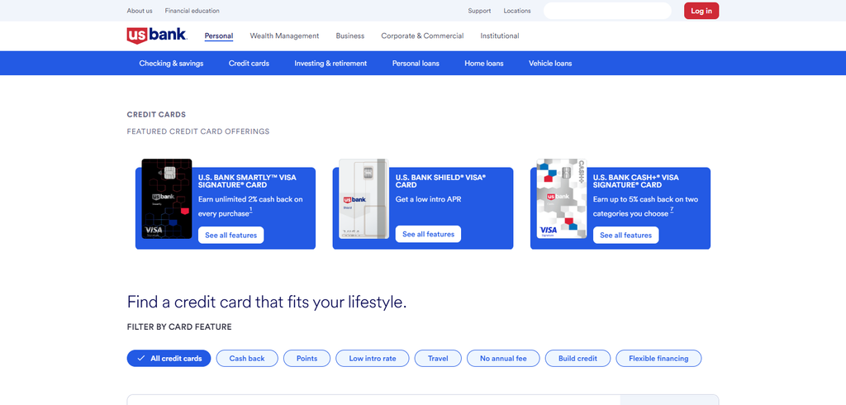Filter cards by Points
Screen dimensions: 846x405
307,358
